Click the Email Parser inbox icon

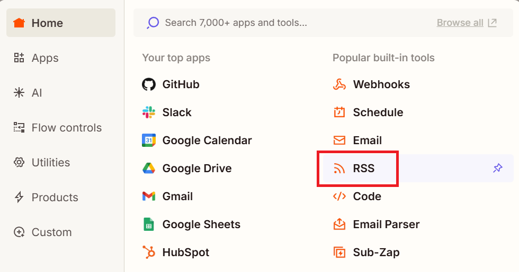tap(339, 224)
